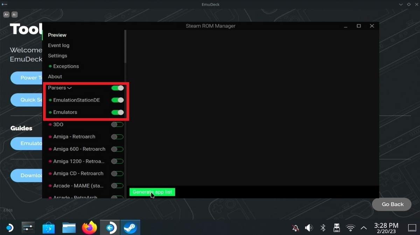Viewport: 420px width, 235px height.
Task: Click the EmuDeck title bar app icon
Action: (x=5, y=4)
